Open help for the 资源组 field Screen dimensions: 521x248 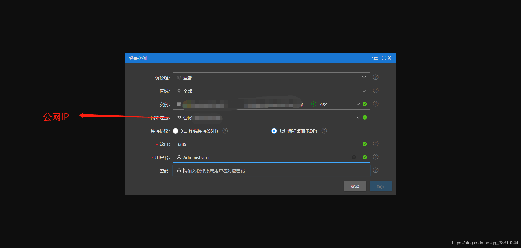(376, 77)
